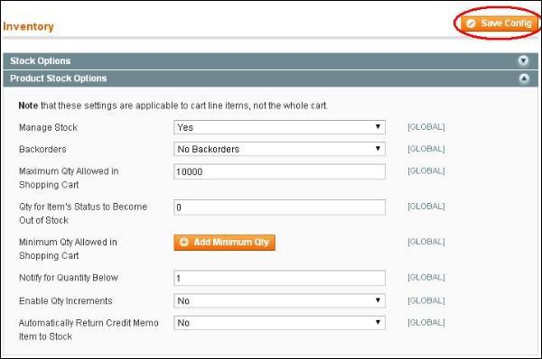
Task: Click the Qty for Item's Status Out of Stock field
Action: coord(279,207)
